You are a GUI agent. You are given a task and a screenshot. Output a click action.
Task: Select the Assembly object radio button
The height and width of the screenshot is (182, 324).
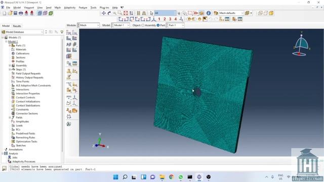coord(143,25)
